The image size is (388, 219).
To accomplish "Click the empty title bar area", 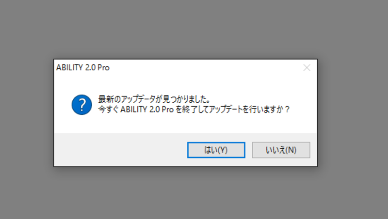I will (x=205, y=68).
